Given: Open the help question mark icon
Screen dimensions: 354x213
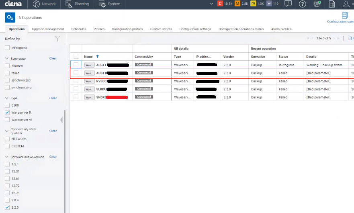Looking at the screenshot, I should tap(303, 4).
